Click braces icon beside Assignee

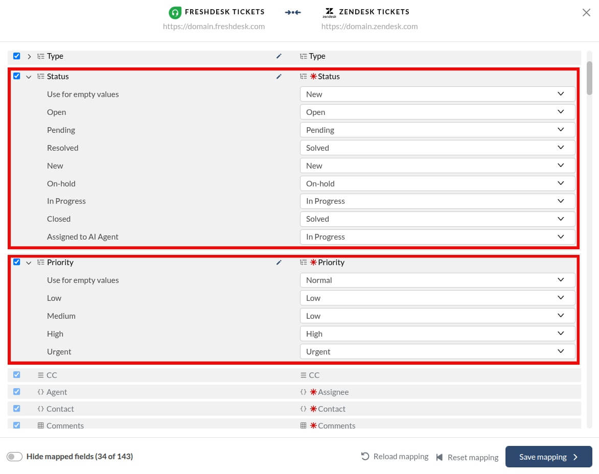click(x=303, y=392)
